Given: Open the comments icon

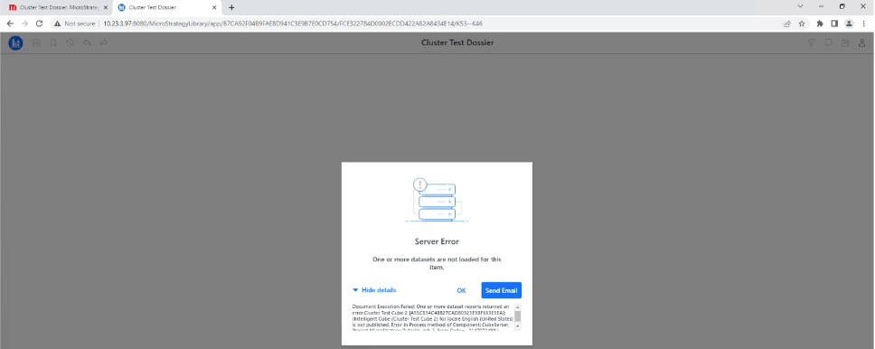Looking at the screenshot, I should click(829, 43).
